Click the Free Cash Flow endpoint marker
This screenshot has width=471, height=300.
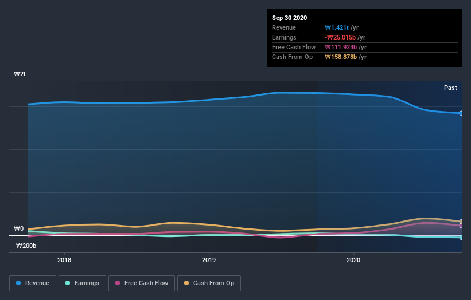tap(461, 226)
